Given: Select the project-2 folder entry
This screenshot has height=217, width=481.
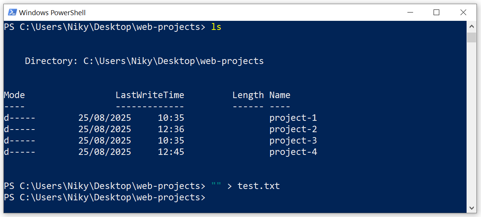Looking at the screenshot, I should tap(293, 129).
